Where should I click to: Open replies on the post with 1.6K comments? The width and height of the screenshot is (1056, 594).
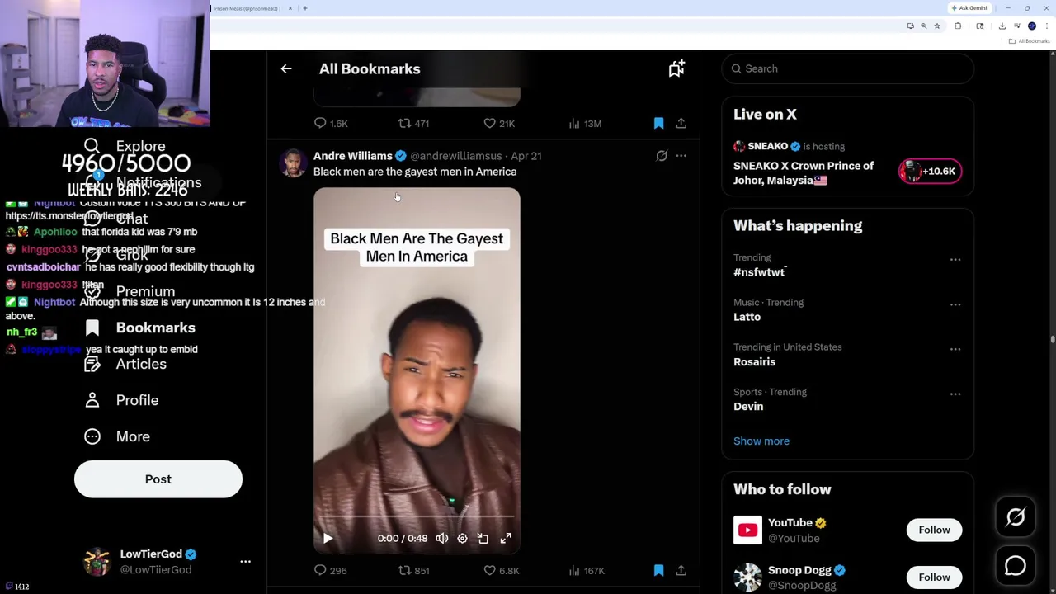330,123
